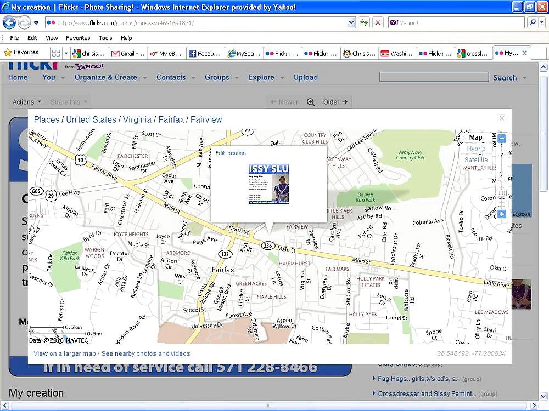Go to the Older photo
This screenshot has width=549, height=411.
[x=335, y=102]
